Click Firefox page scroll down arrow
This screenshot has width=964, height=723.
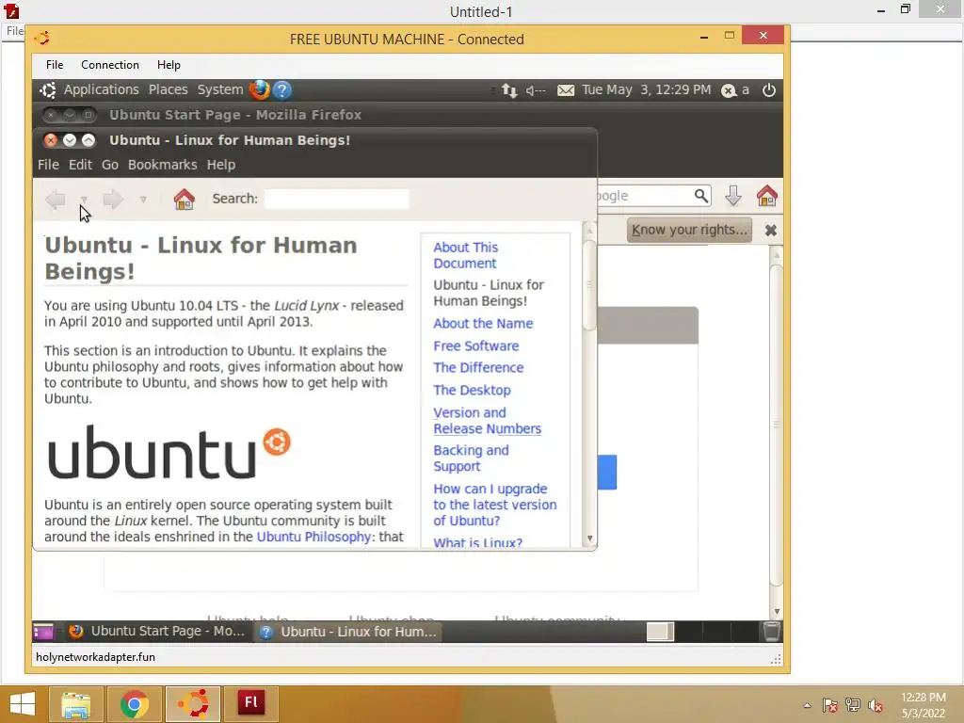(x=777, y=611)
